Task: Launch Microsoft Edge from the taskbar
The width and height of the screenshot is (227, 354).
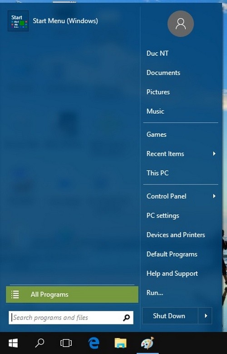Action: 94,343
